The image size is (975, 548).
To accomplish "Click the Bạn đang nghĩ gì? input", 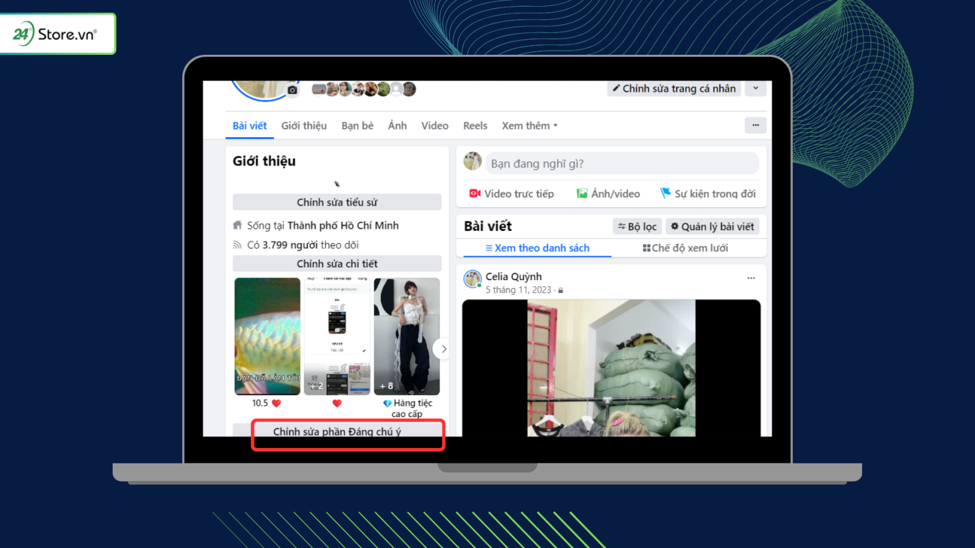I will coord(622,163).
